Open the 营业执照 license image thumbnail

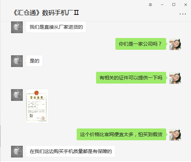click(37, 106)
